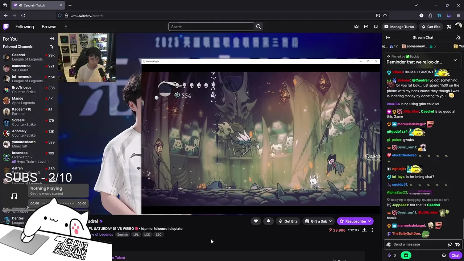Share the stream with the upload icon

(x=364, y=230)
